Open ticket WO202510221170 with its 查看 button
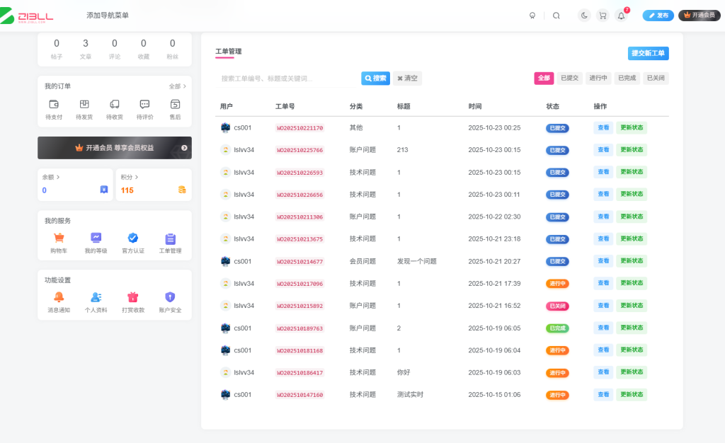Image resolution: width=725 pixels, height=443 pixels. tap(603, 127)
